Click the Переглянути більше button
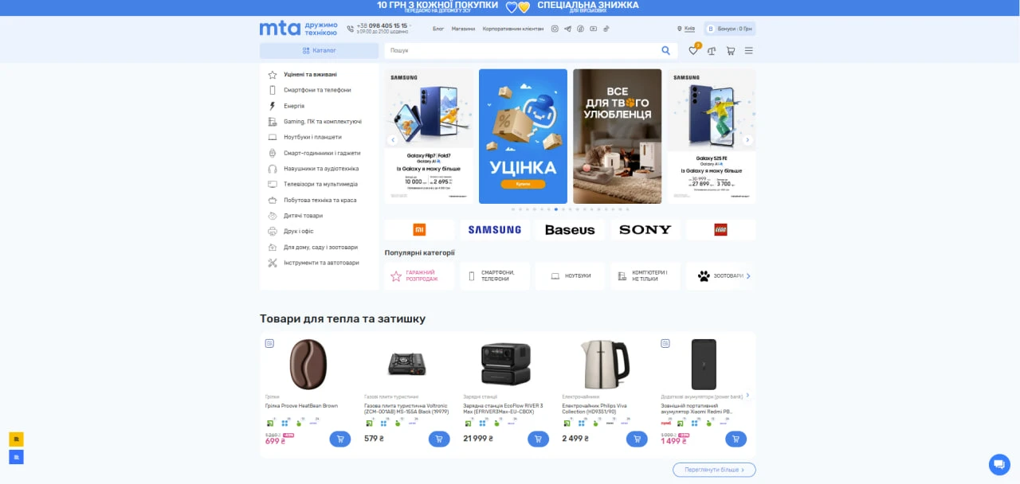The image size is (1020, 484). [x=714, y=470]
